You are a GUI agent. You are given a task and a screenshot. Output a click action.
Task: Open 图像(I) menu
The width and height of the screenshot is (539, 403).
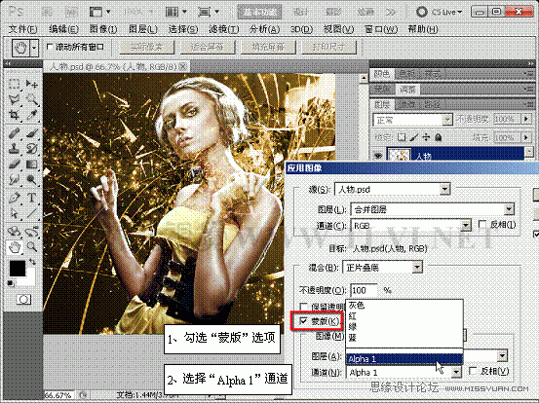pos(103,29)
